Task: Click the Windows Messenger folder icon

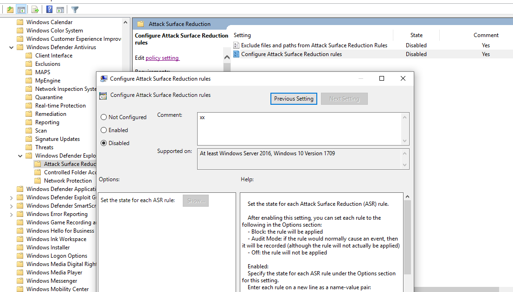Action: (20, 281)
